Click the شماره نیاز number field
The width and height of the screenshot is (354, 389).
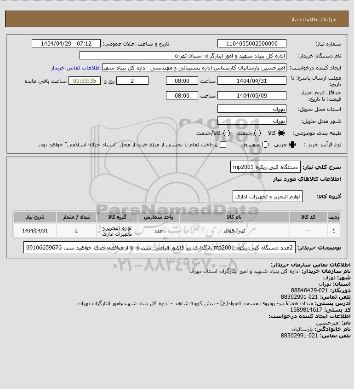(251, 43)
